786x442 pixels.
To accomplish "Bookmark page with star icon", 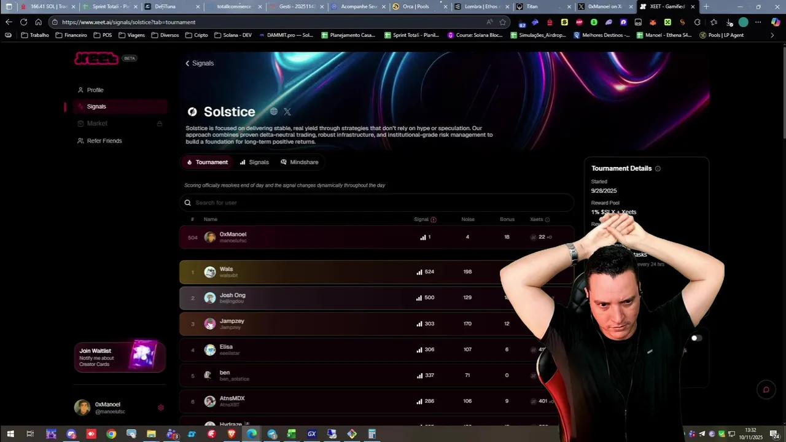I will (x=503, y=22).
